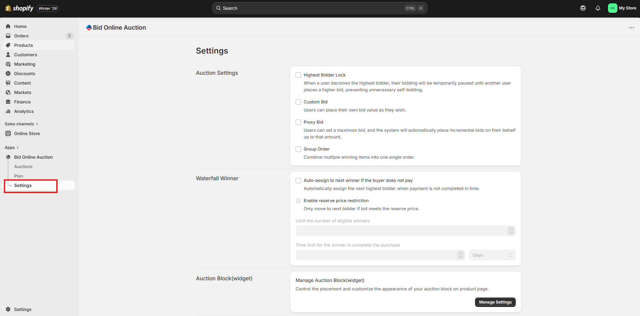Click the Manage Settings button
The height and width of the screenshot is (316, 640).
495,302
